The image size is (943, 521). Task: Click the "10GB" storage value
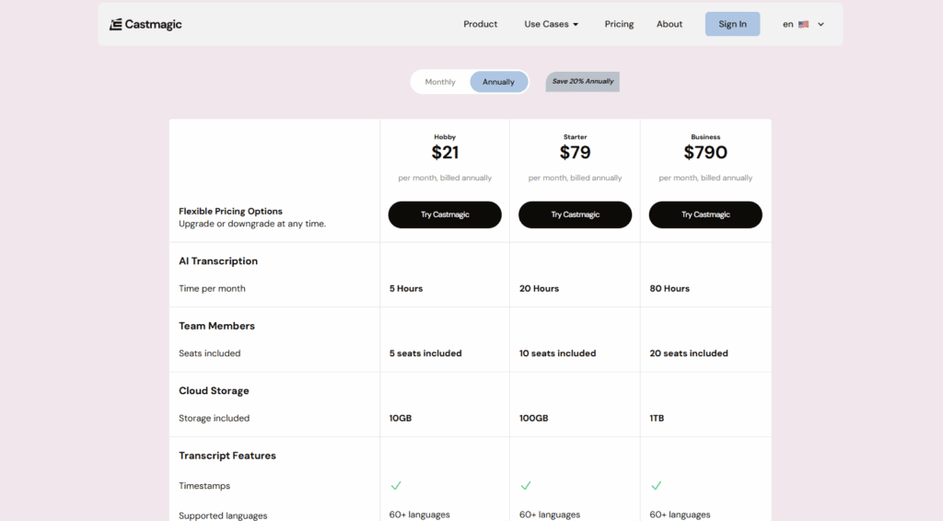coord(401,418)
